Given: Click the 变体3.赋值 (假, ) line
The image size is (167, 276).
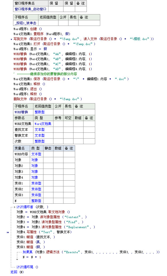Looking at the screenshot, I should click(x=31, y=247).
